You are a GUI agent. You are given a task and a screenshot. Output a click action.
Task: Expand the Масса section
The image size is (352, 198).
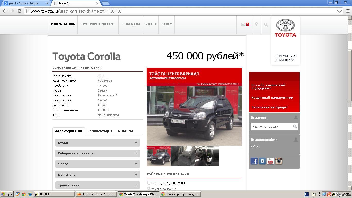pos(98,164)
